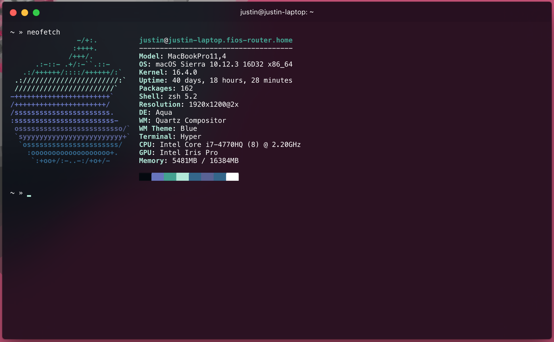
Task: Click the CPU Intel Core i7-4770HQ line
Action: pos(220,145)
